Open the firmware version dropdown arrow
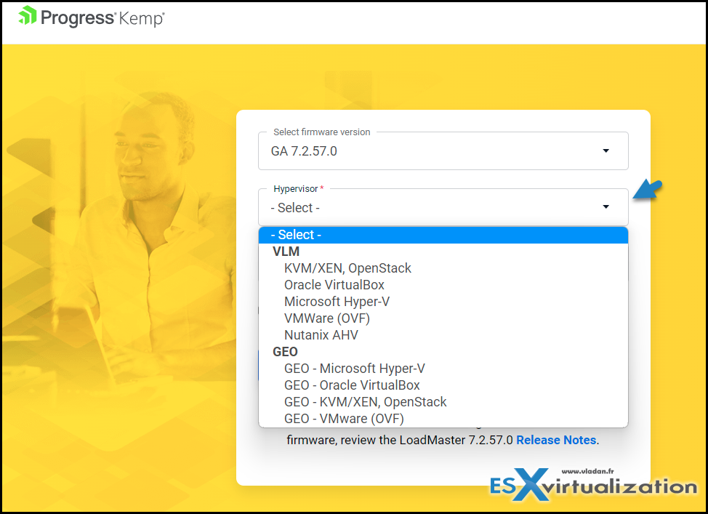 [606, 151]
